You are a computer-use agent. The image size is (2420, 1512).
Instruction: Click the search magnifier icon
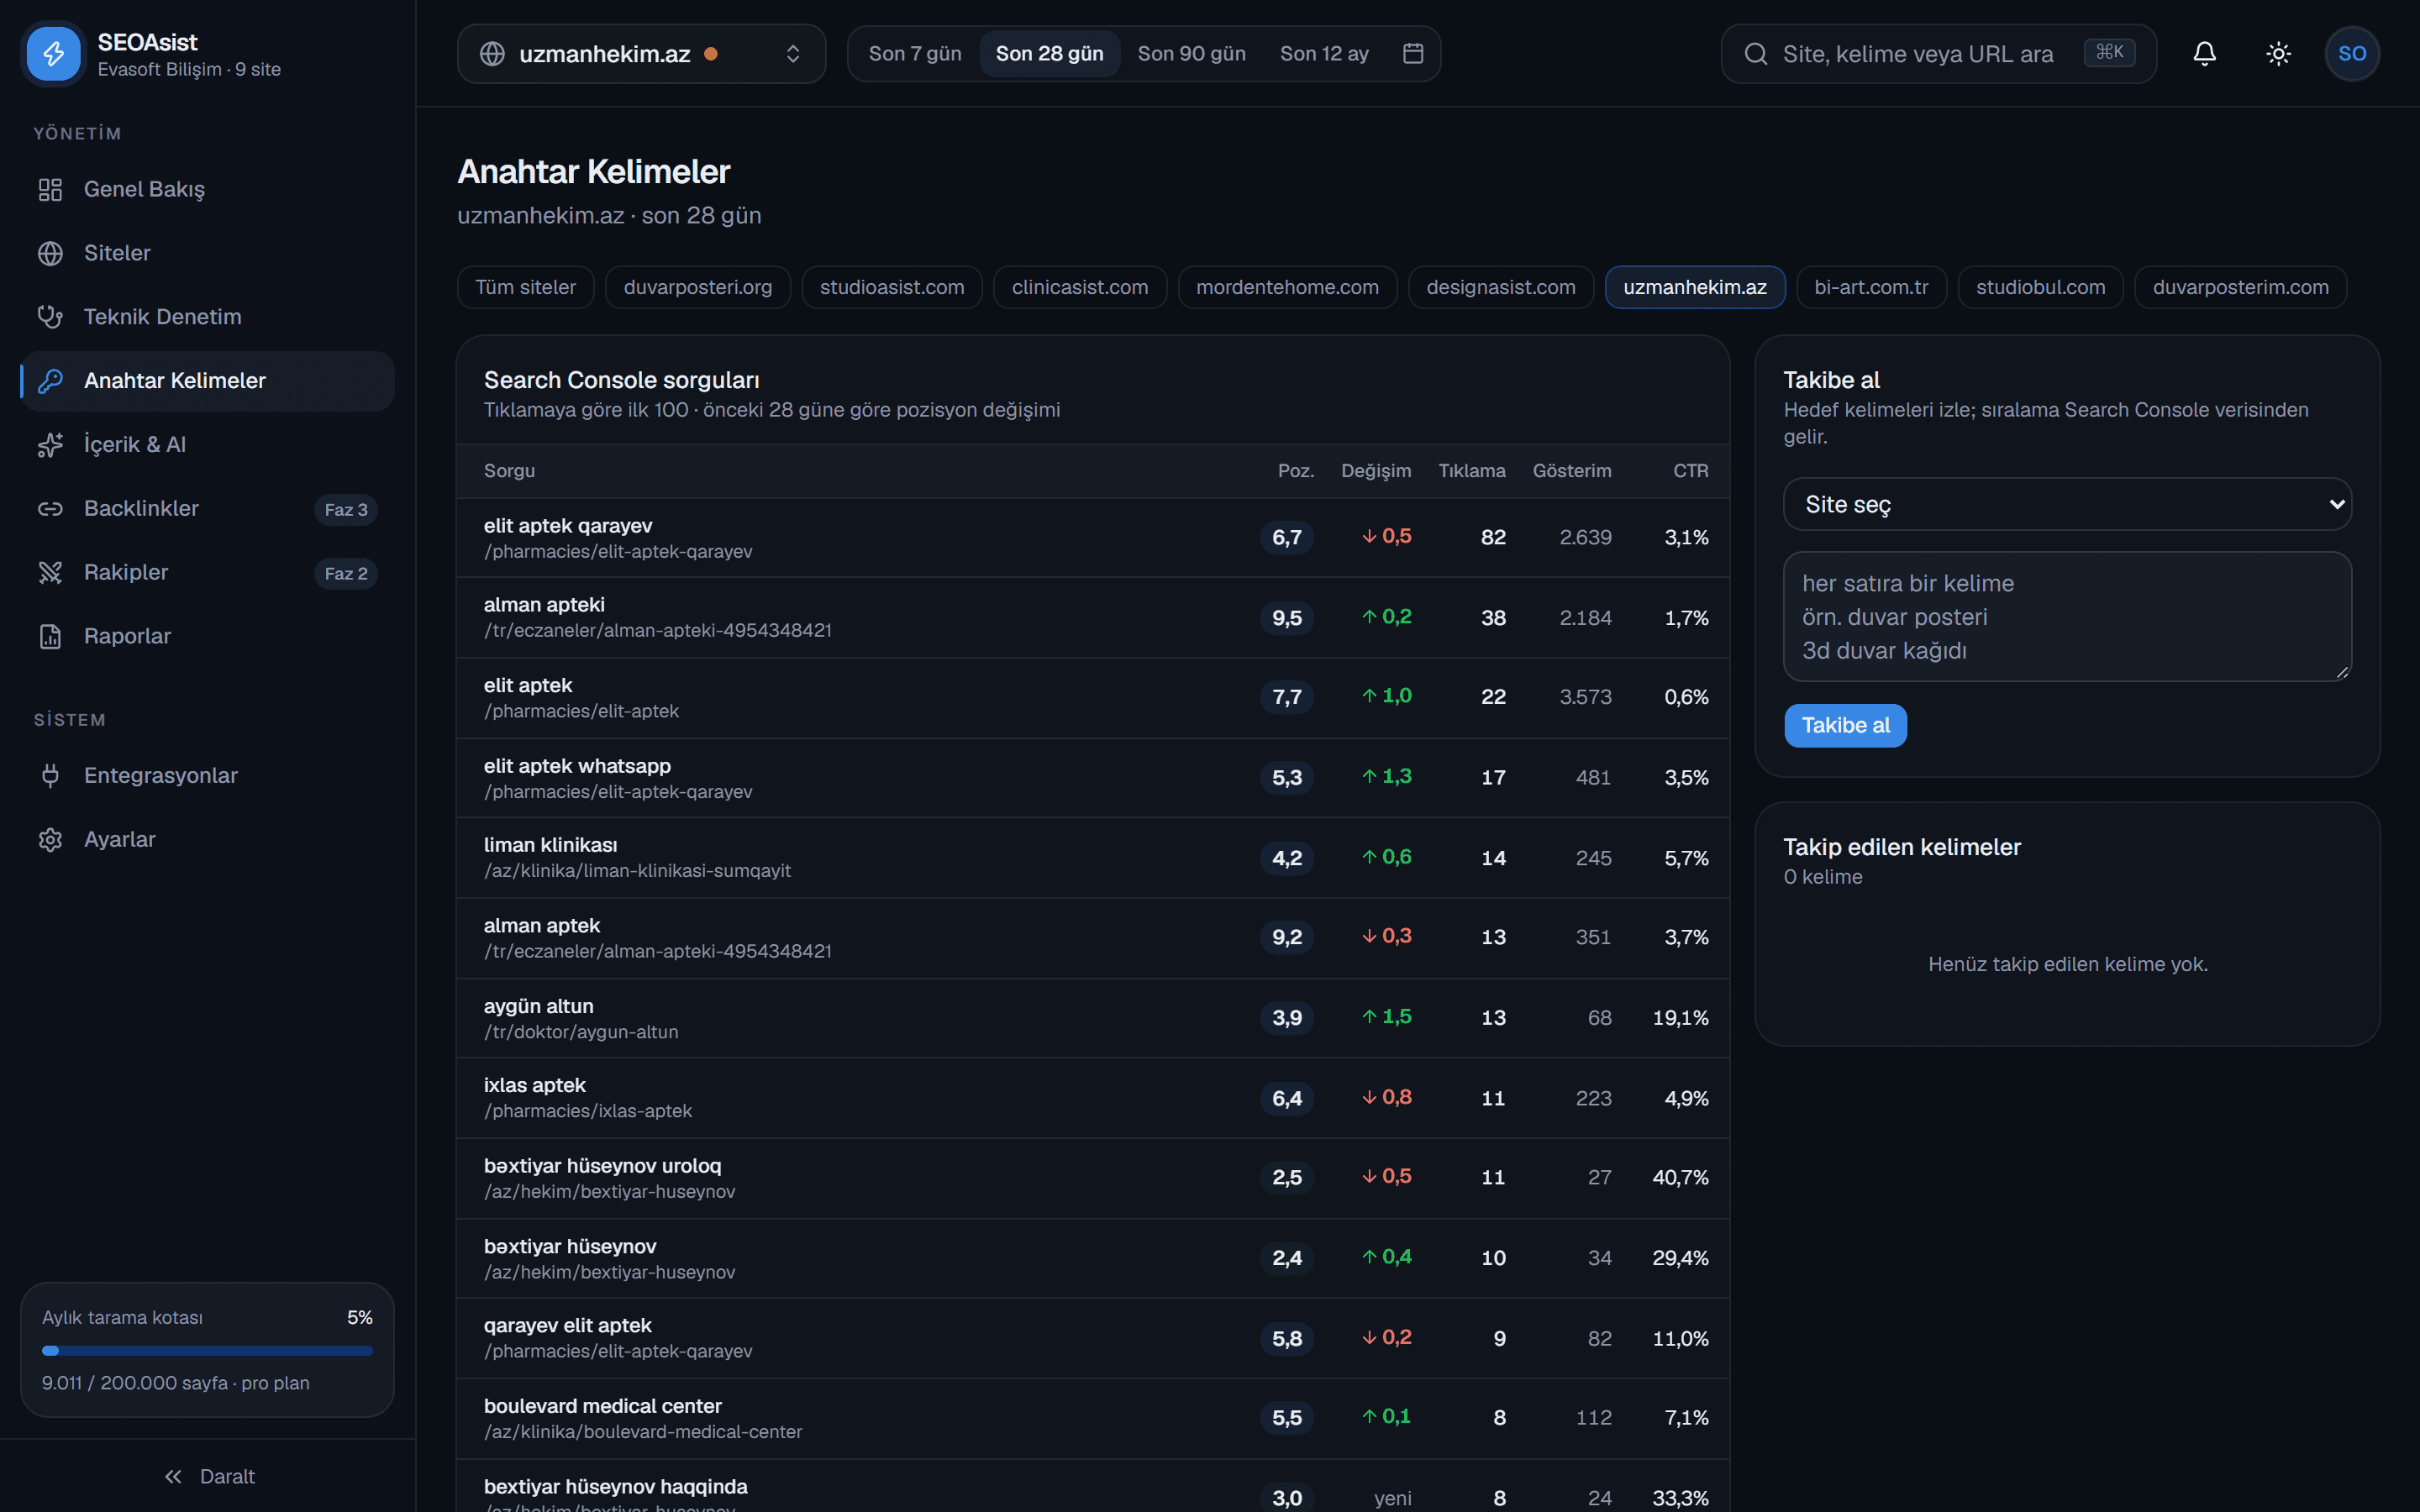(x=1755, y=54)
